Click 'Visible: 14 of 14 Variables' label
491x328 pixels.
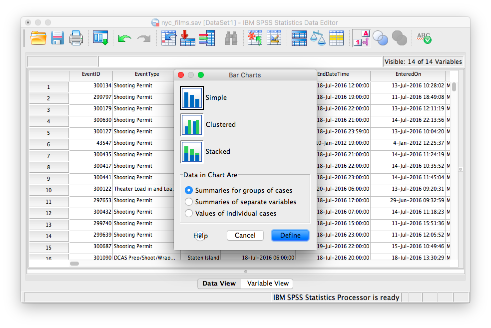[423, 62]
